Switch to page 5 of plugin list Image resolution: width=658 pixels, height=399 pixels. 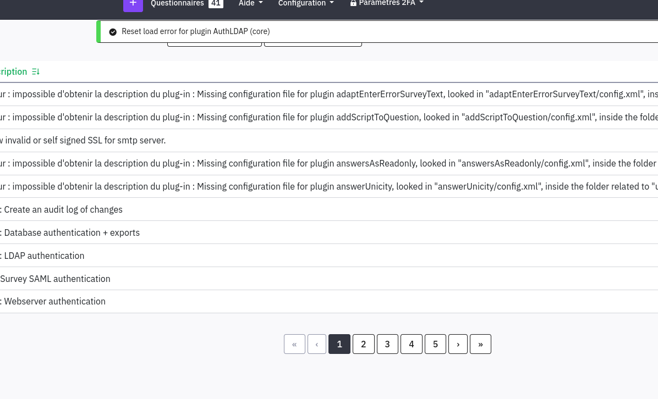[435, 344]
